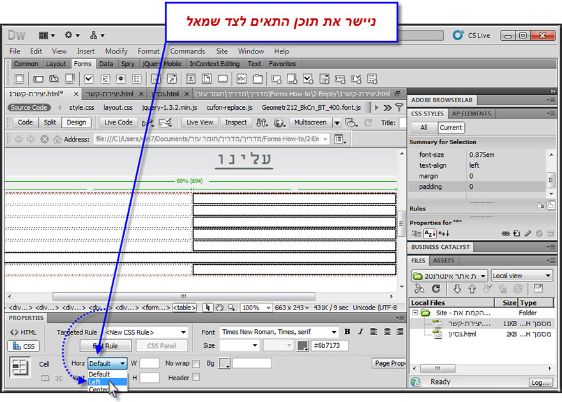Click the Inspect button
The image size is (562, 402).
236,123
